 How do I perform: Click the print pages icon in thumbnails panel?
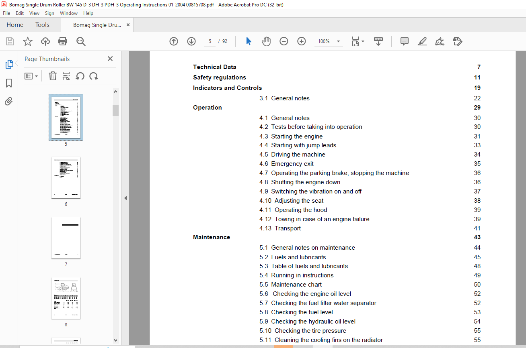(66, 76)
